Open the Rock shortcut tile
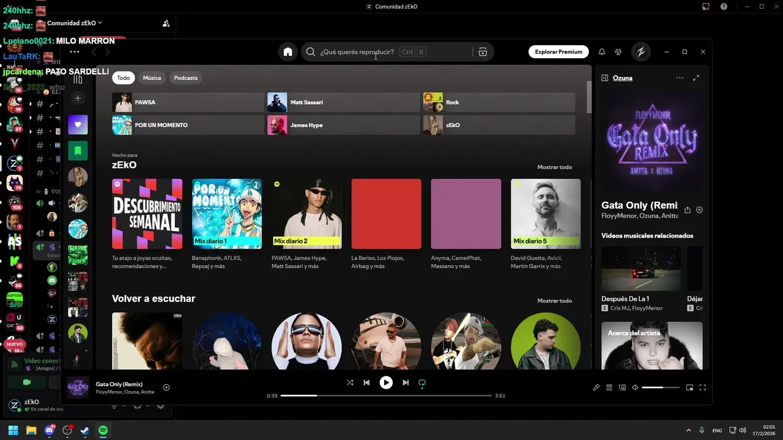 (x=499, y=102)
